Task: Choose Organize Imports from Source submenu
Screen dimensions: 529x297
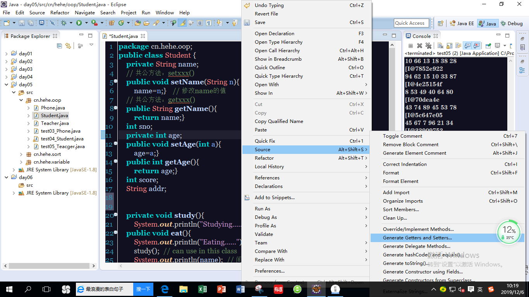Action: pos(403,201)
